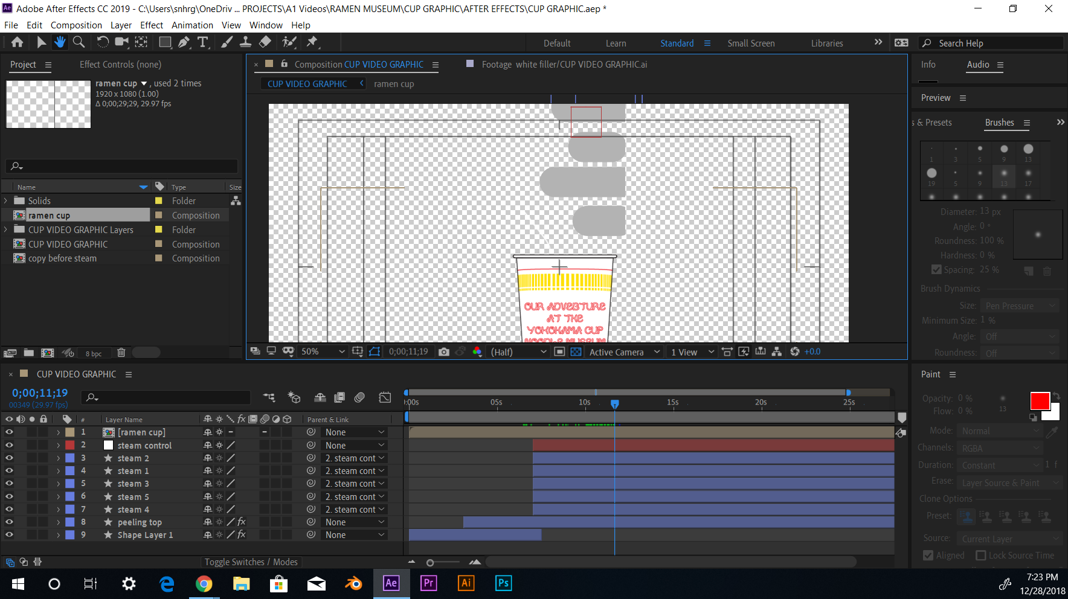1068x599 pixels.
Task: Hide the [ramen cup] layer eye
Action: pos(9,432)
